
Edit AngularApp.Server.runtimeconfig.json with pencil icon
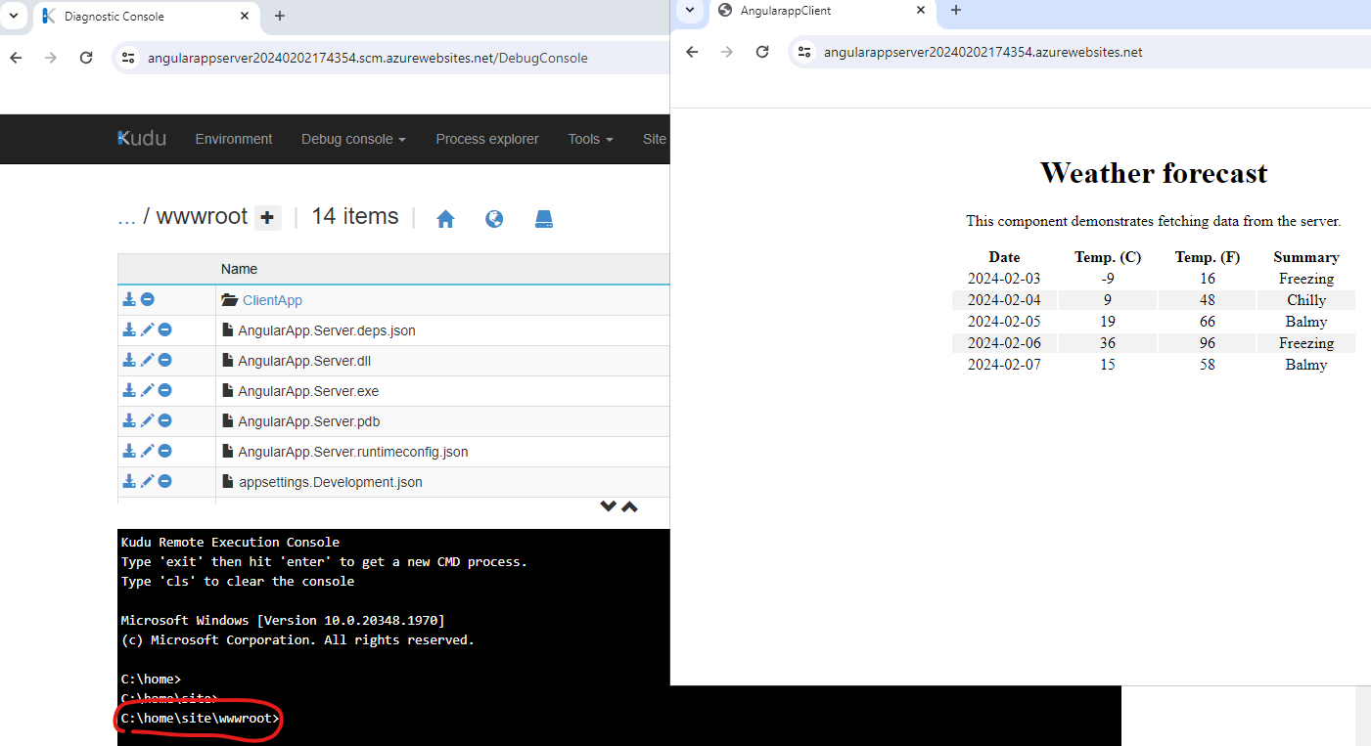(148, 451)
